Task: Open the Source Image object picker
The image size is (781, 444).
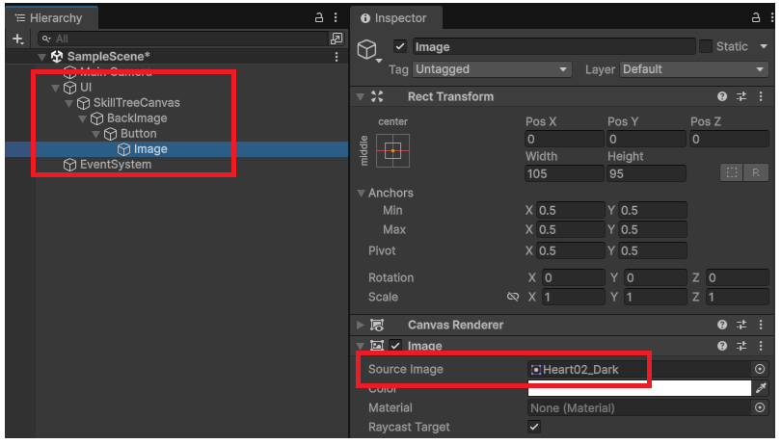Action: coord(760,369)
